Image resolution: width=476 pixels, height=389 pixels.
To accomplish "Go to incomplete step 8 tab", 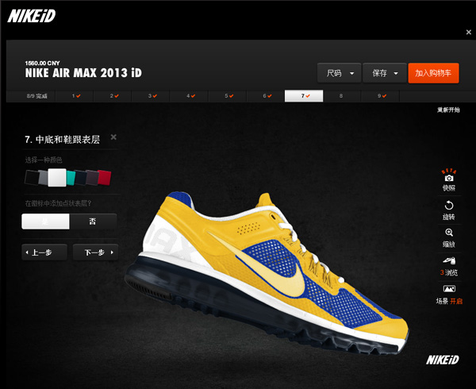I will [341, 96].
